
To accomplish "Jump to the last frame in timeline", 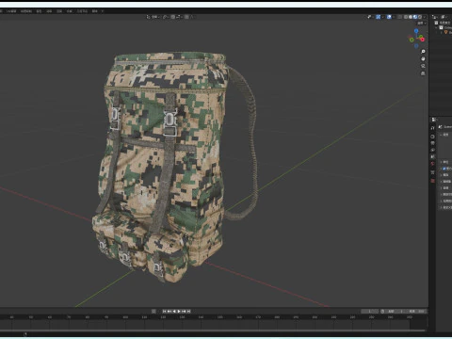I will [x=188, y=312].
